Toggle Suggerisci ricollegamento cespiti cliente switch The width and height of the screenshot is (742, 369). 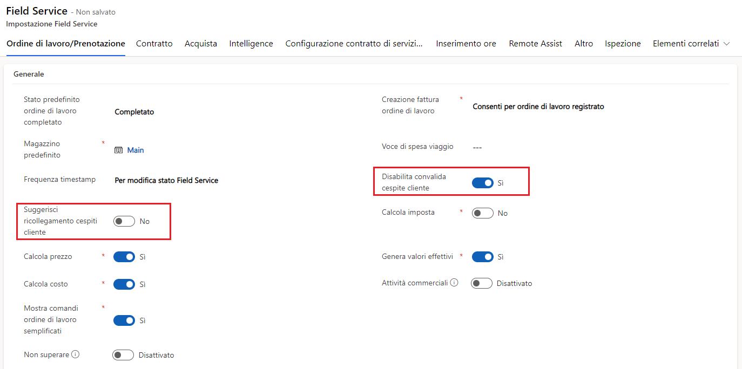click(x=124, y=221)
